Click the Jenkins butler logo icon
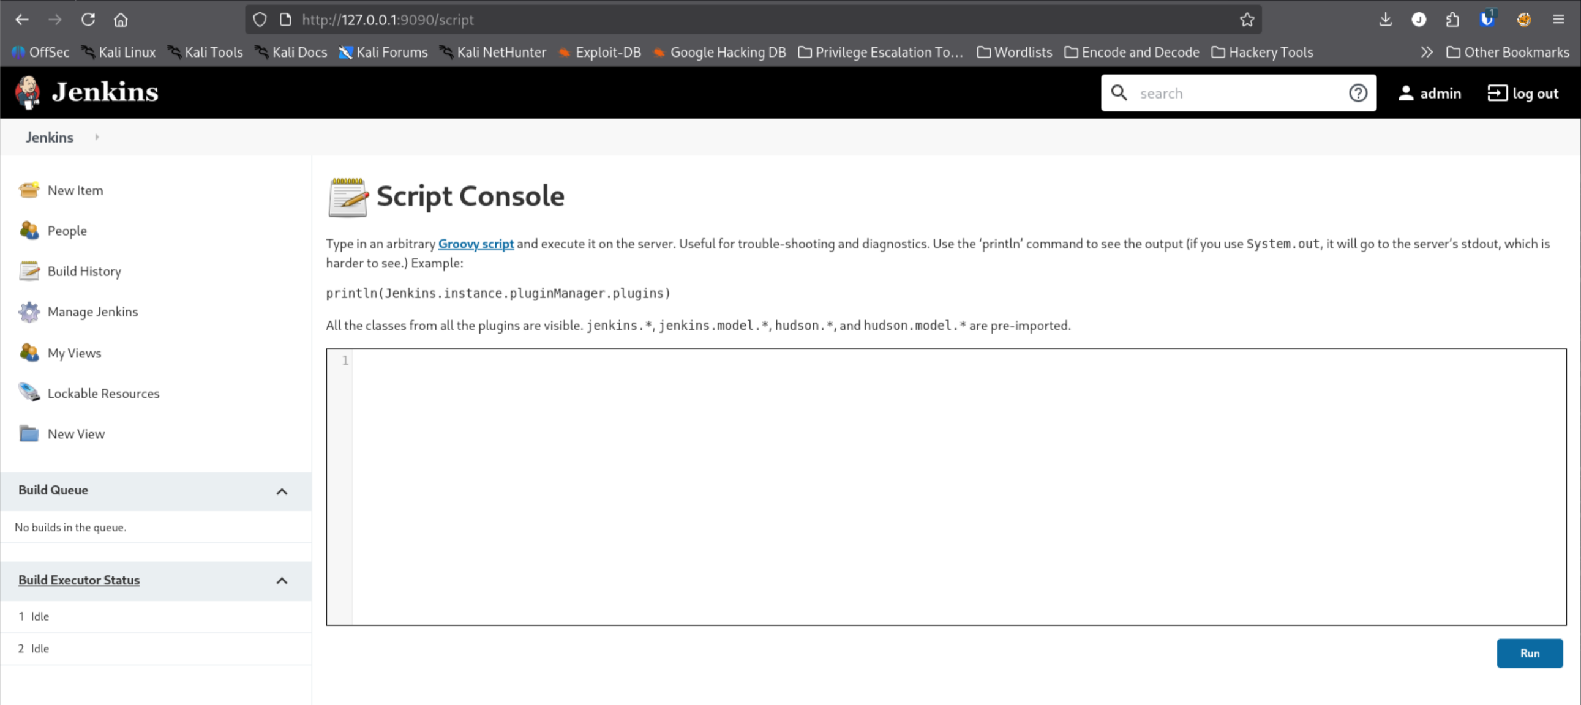1581x705 pixels. (28, 92)
